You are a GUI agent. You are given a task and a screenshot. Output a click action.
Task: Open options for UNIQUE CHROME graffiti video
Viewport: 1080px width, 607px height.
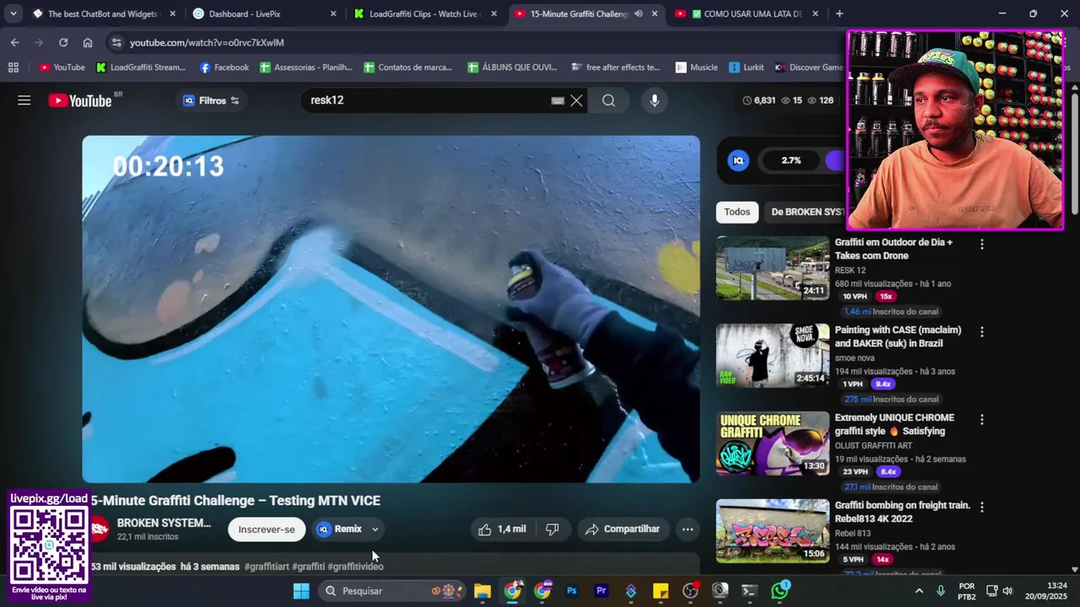(981, 419)
